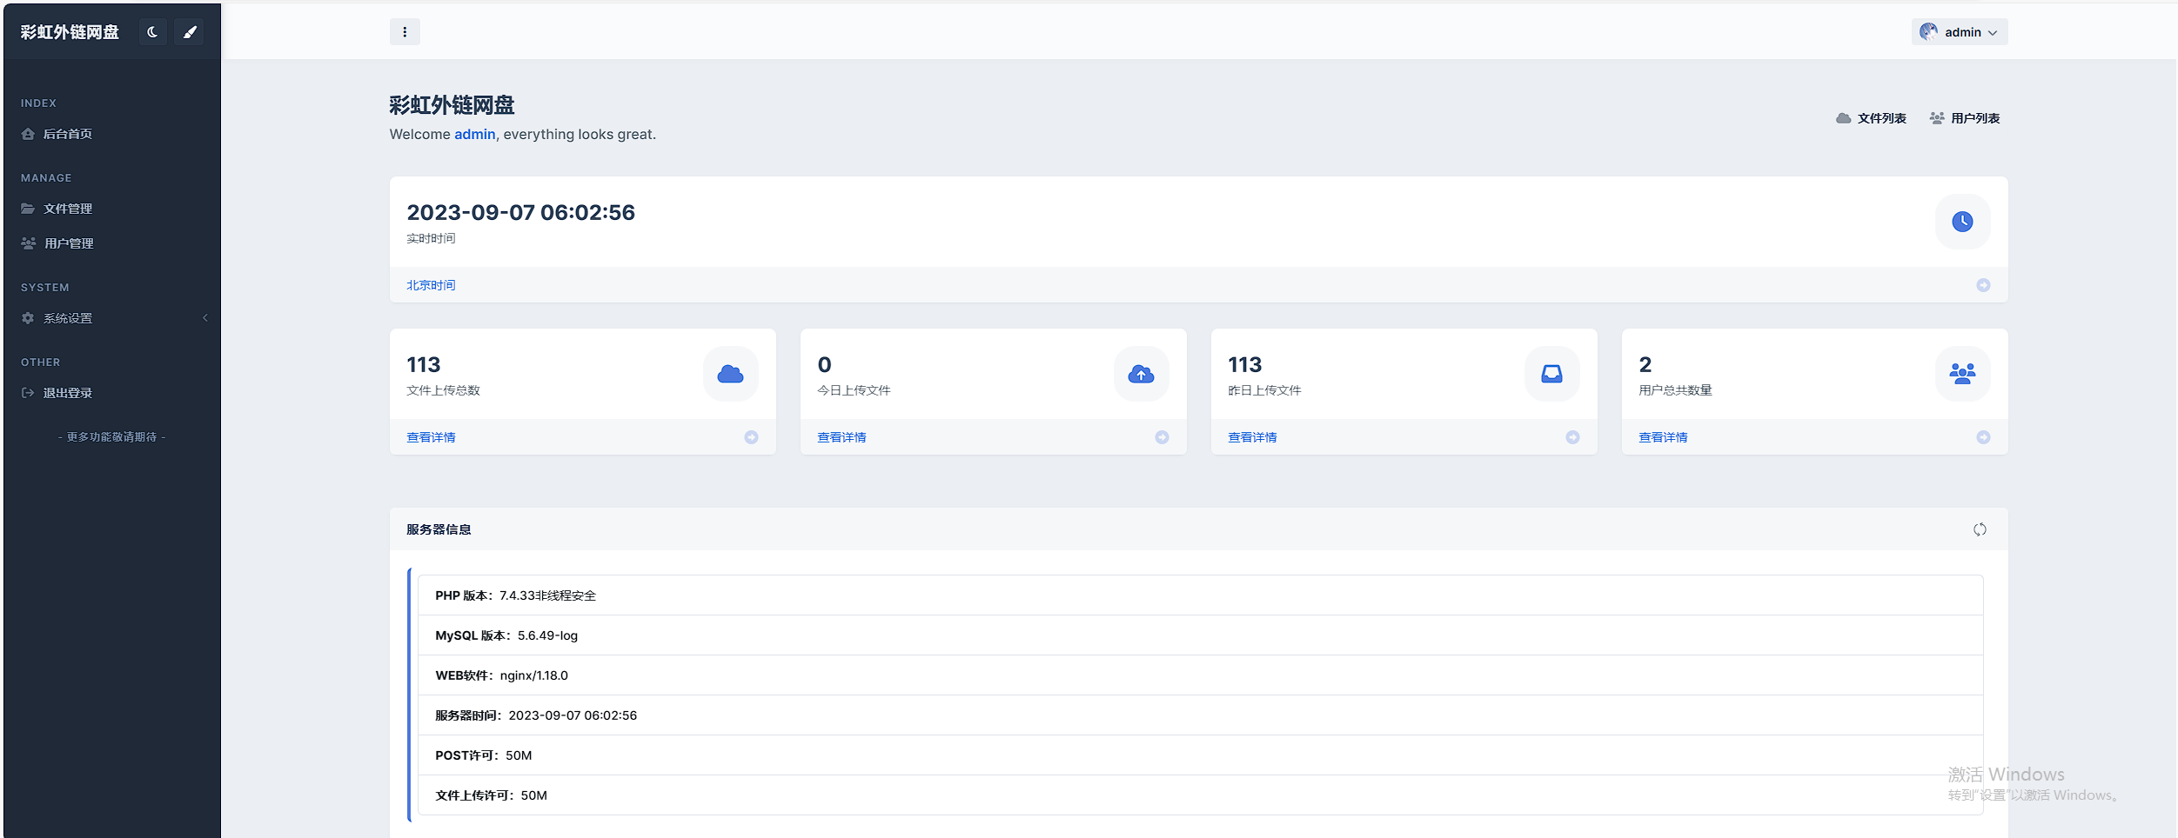Screen dimensions: 2178x838
Task: Open the 用户列表 users icon at top right
Action: [x=1935, y=117]
